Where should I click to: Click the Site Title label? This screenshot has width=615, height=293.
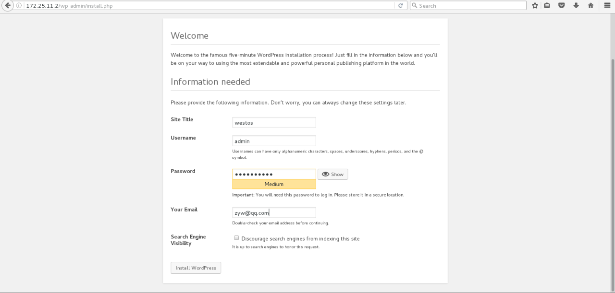(182, 119)
